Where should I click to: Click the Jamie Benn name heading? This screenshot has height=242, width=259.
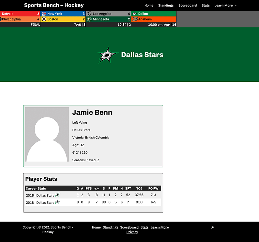(x=92, y=112)
